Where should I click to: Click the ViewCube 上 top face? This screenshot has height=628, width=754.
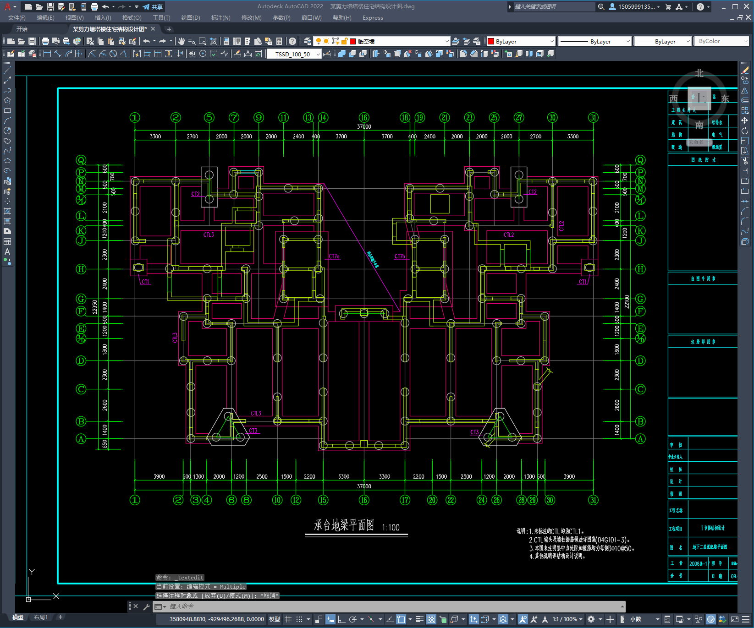pos(699,98)
